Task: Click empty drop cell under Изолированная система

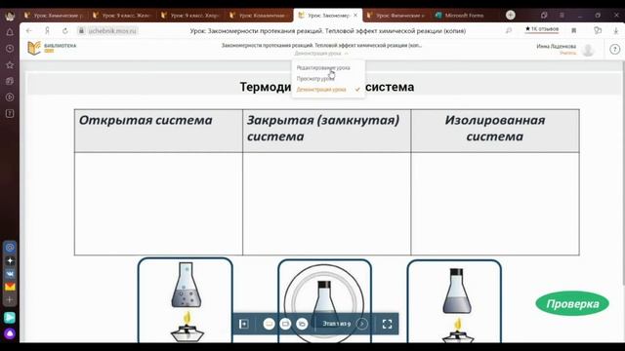Action: pyautogui.click(x=495, y=204)
